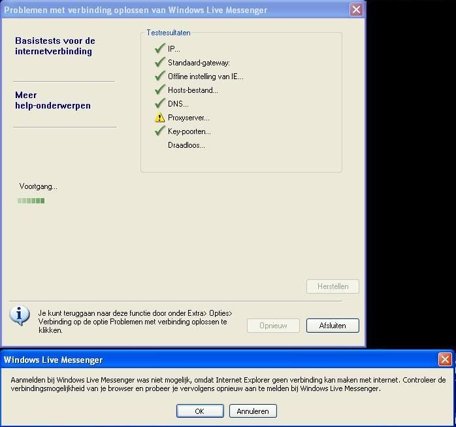Image resolution: width=456 pixels, height=427 pixels.
Task: Click the checkmark next to Standaard-gateway
Action: pyautogui.click(x=159, y=62)
